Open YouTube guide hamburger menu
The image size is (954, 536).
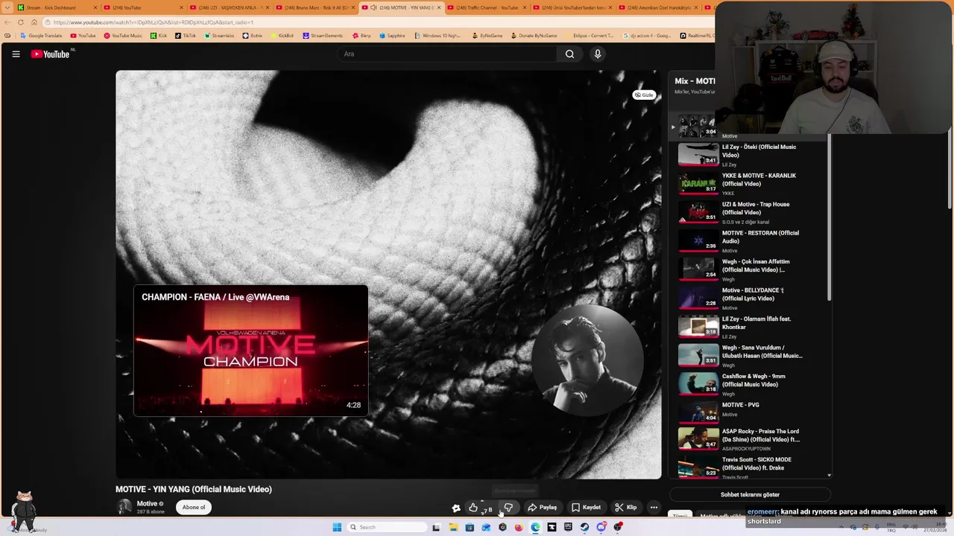pyautogui.click(x=16, y=54)
